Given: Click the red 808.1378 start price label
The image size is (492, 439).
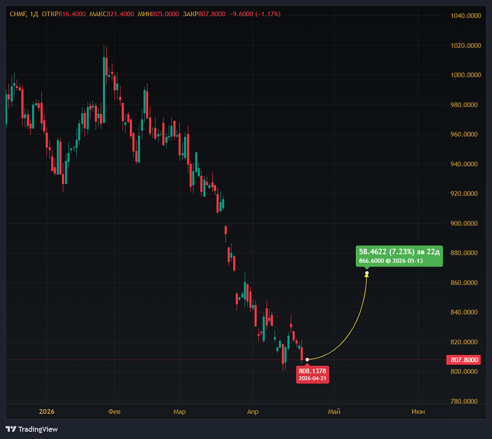Looking at the screenshot, I should (x=313, y=371).
